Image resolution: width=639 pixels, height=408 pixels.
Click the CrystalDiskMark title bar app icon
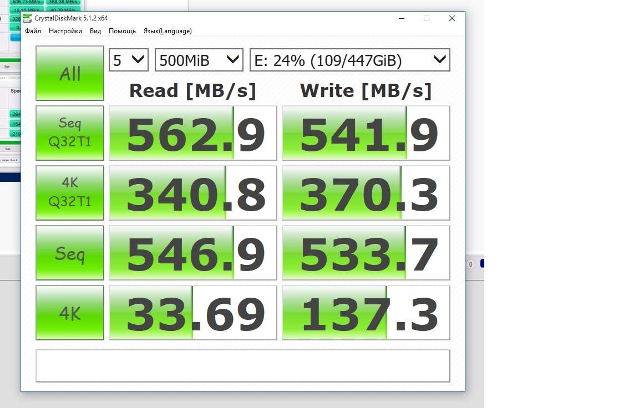coord(27,18)
